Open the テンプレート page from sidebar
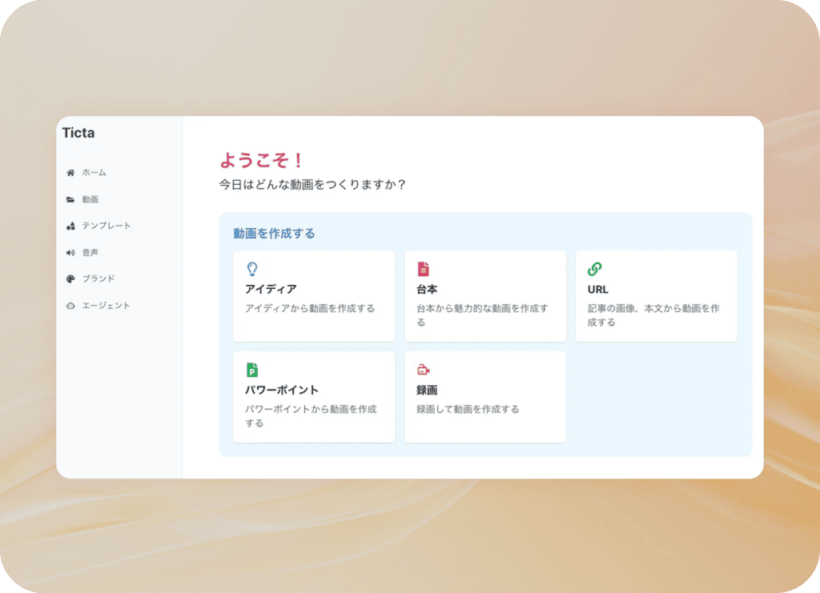 106,226
